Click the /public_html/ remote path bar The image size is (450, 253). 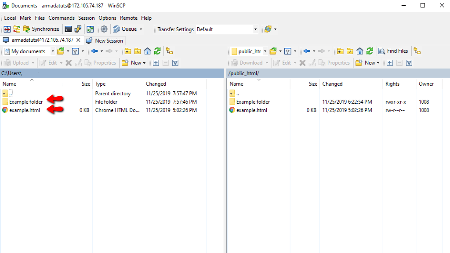tap(338, 73)
